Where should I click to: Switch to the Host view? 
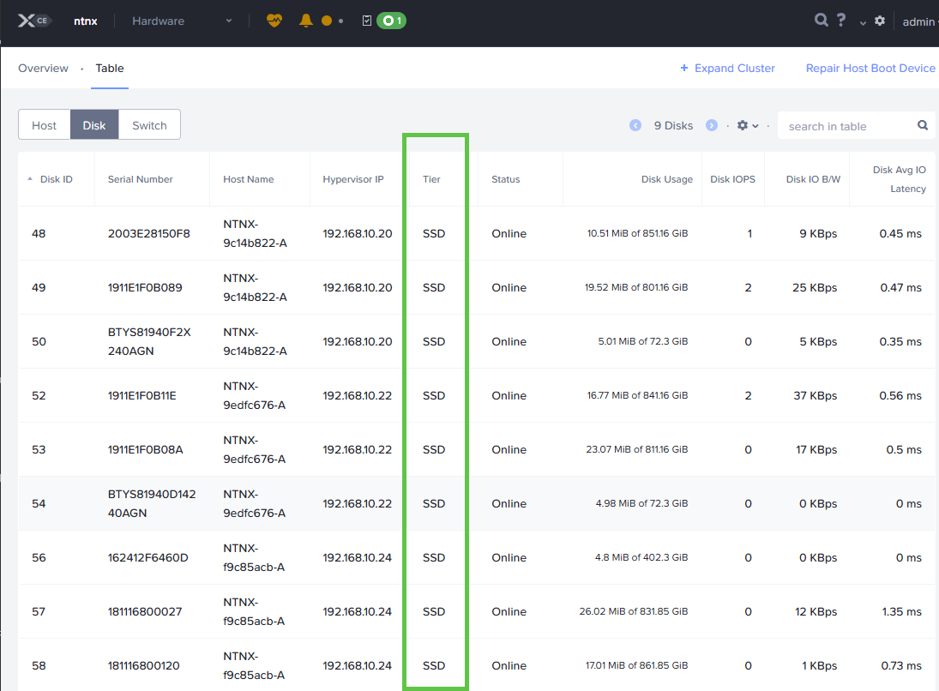[44, 124]
